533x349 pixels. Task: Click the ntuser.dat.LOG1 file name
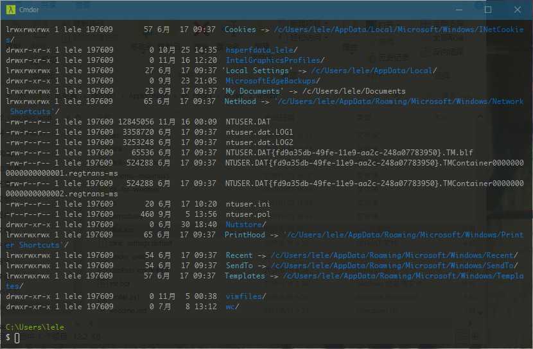(x=259, y=132)
